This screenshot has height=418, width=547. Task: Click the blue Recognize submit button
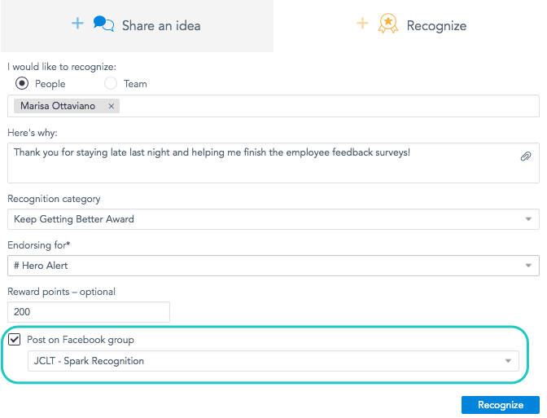click(x=501, y=405)
